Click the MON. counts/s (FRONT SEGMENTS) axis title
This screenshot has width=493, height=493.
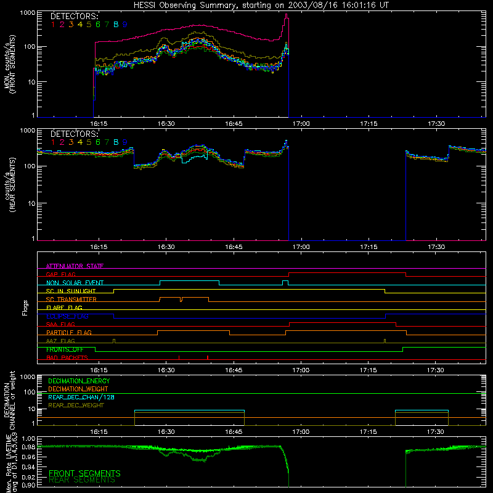10,64
